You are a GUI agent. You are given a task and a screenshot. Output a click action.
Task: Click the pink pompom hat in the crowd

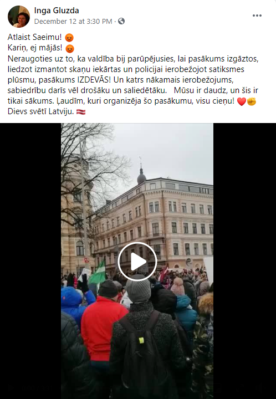click(178, 287)
